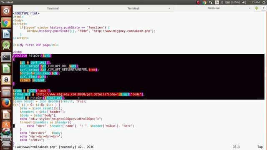Open the keyboard input language indicator
This screenshot has height=150, width=267.
point(217,2)
